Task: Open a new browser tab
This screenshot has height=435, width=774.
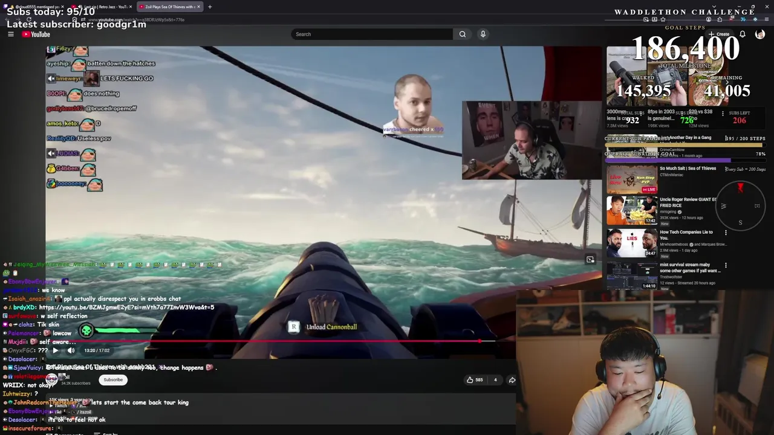Action: (210, 7)
